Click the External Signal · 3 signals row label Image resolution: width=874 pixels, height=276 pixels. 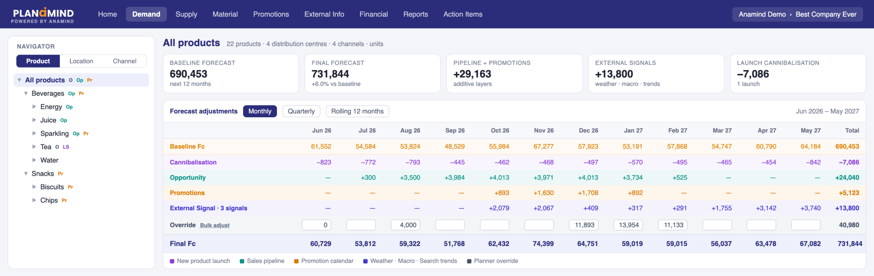click(209, 208)
